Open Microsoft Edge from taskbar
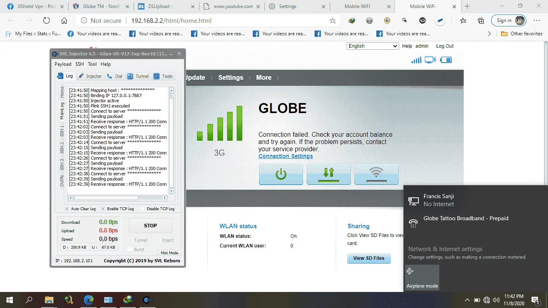The width and height of the screenshot is (548, 308). point(89,300)
